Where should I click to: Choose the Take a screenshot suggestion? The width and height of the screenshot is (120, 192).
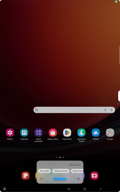tap(61, 171)
